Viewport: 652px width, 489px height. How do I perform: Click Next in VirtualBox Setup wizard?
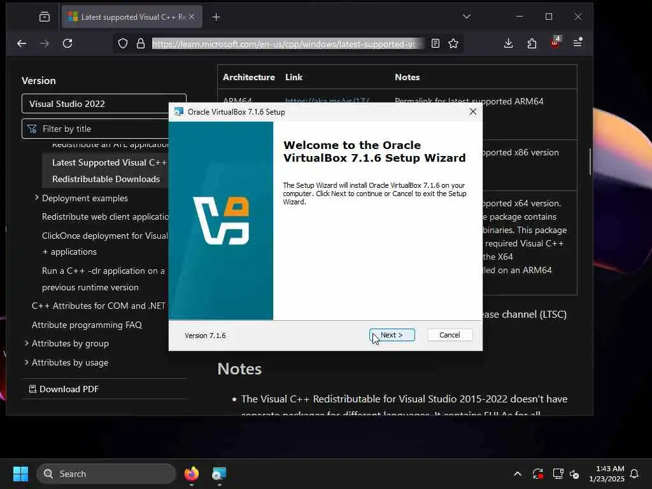(392, 335)
